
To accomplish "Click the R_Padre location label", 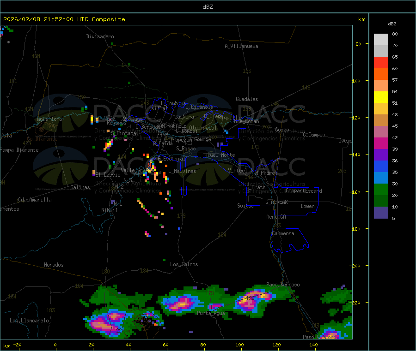I will click(x=265, y=173).
